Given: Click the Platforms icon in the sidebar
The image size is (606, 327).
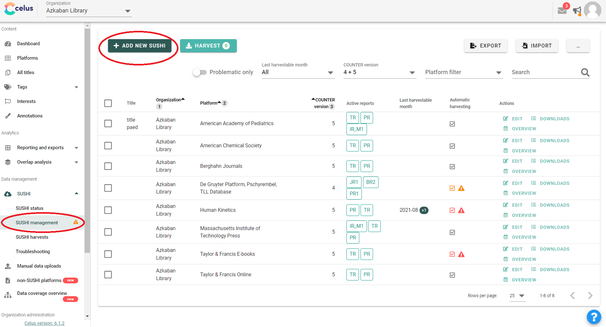Looking at the screenshot, I should tap(8, 58).
